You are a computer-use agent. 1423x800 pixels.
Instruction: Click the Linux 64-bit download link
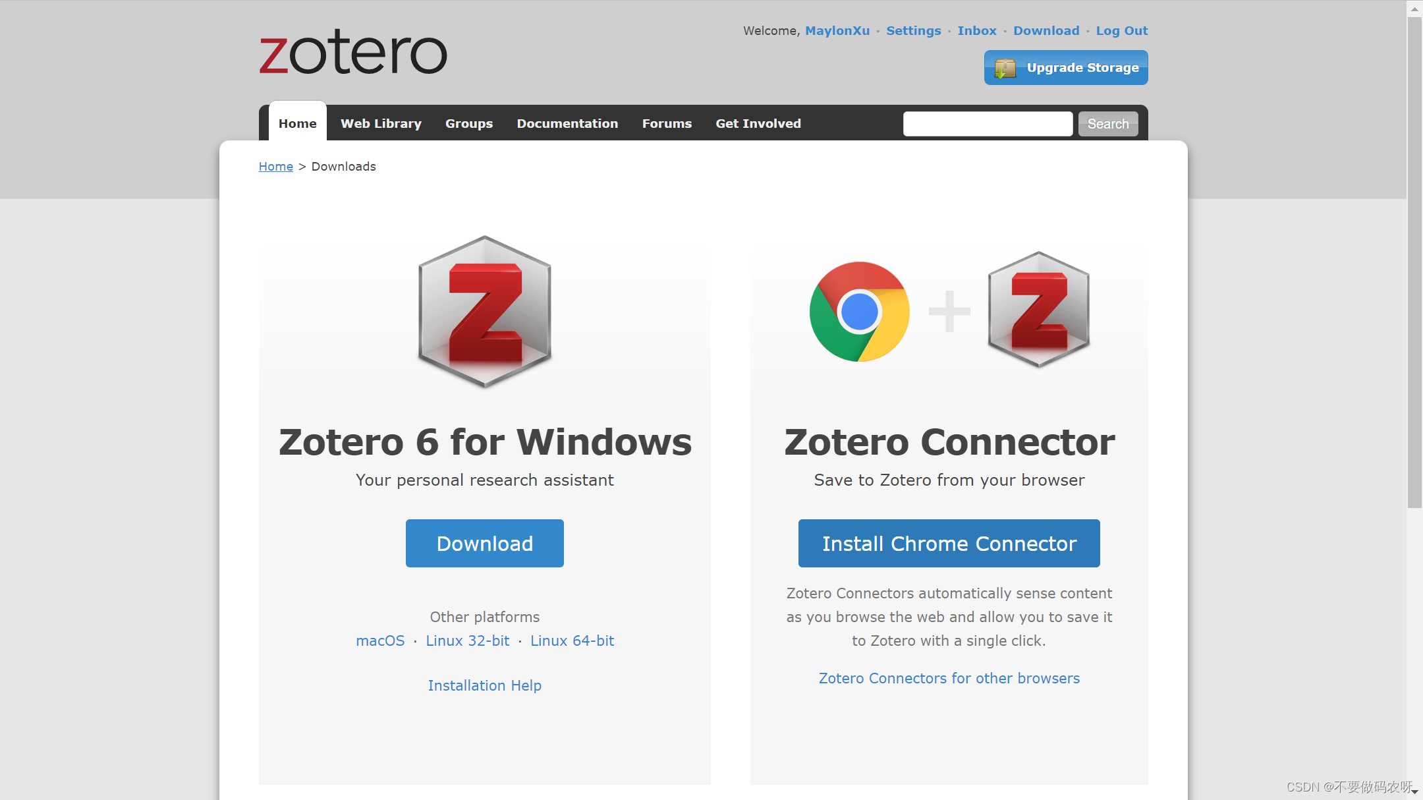pyautogui.click(x=571, y=640)
